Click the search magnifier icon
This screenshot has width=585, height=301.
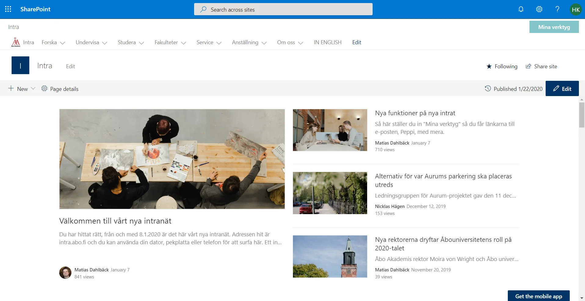point(203,9)
